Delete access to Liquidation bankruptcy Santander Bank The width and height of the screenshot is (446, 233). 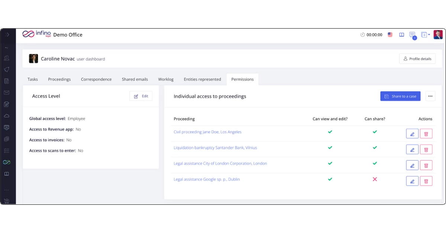(426, 150)
